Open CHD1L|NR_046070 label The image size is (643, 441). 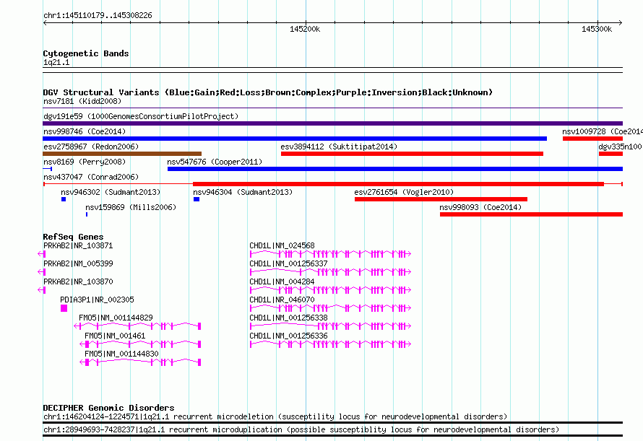282,300
